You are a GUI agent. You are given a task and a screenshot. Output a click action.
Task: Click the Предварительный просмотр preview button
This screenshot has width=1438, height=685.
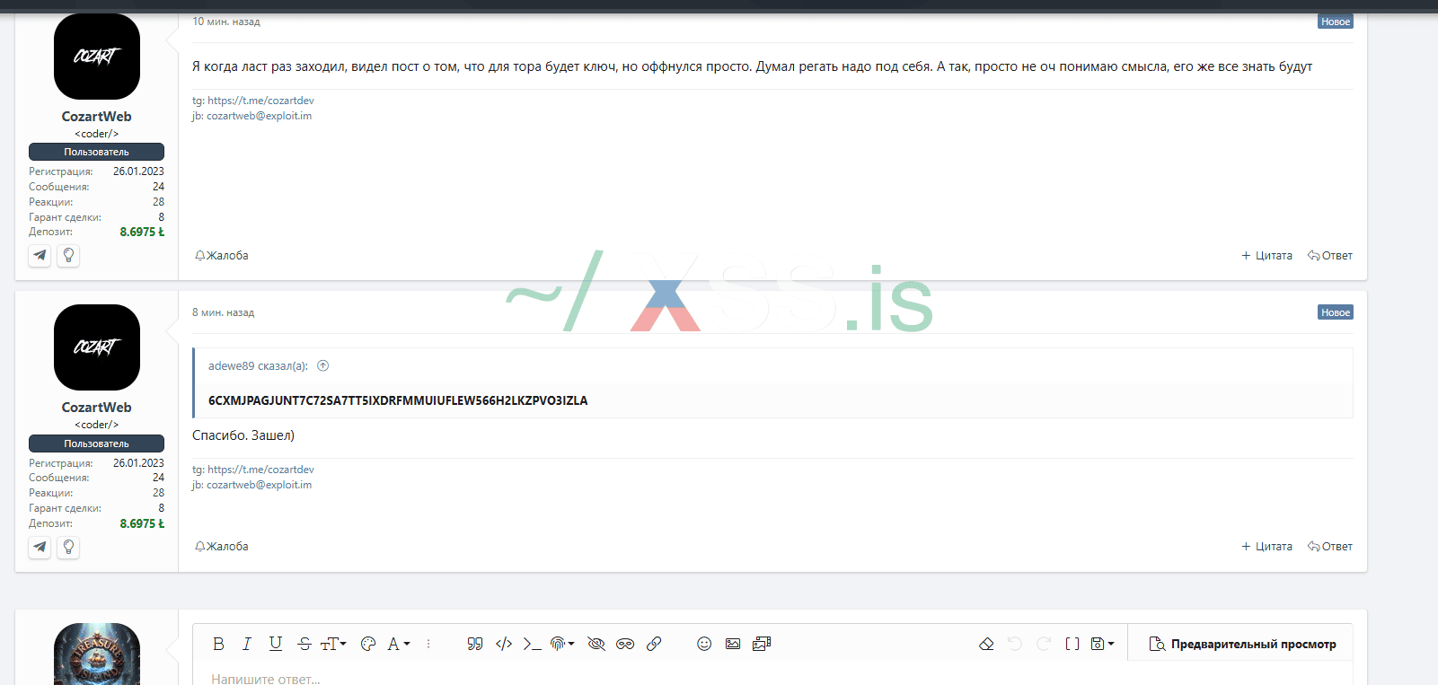(1243, 644)
